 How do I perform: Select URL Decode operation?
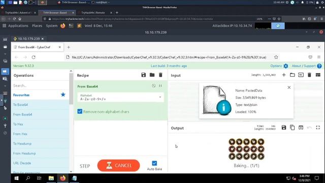point(40,163)
